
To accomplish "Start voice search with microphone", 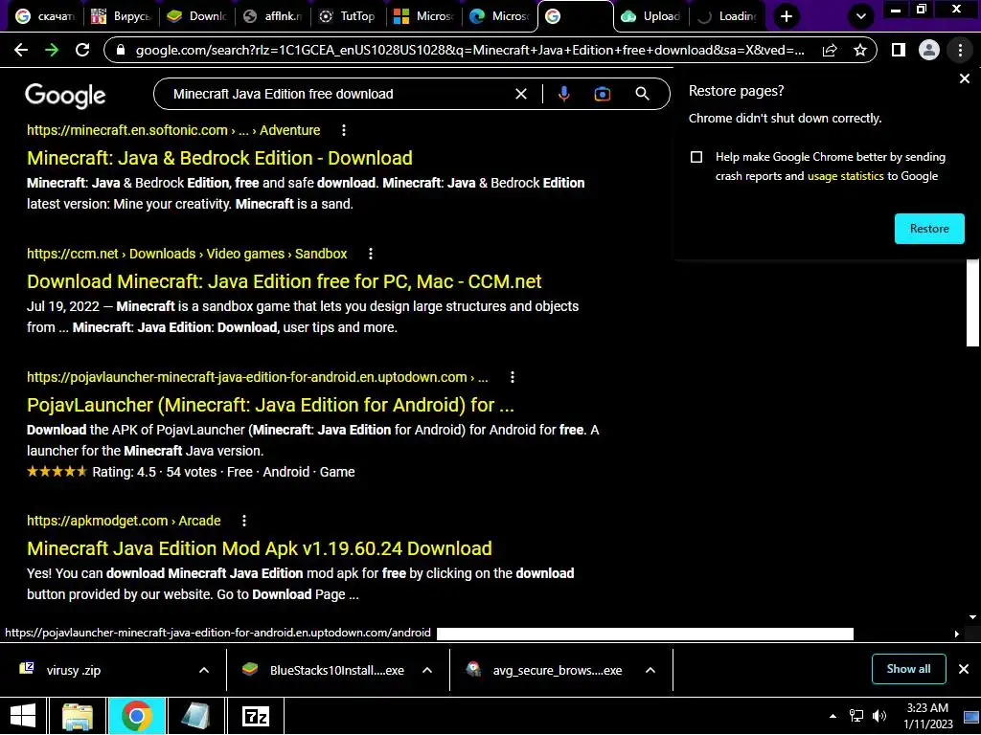I will click(563, 94).
